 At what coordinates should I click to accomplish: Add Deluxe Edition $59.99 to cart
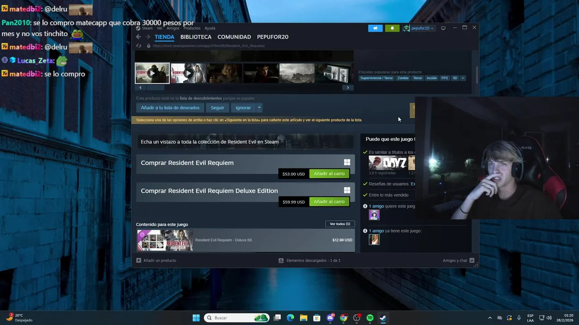(329, 202)
